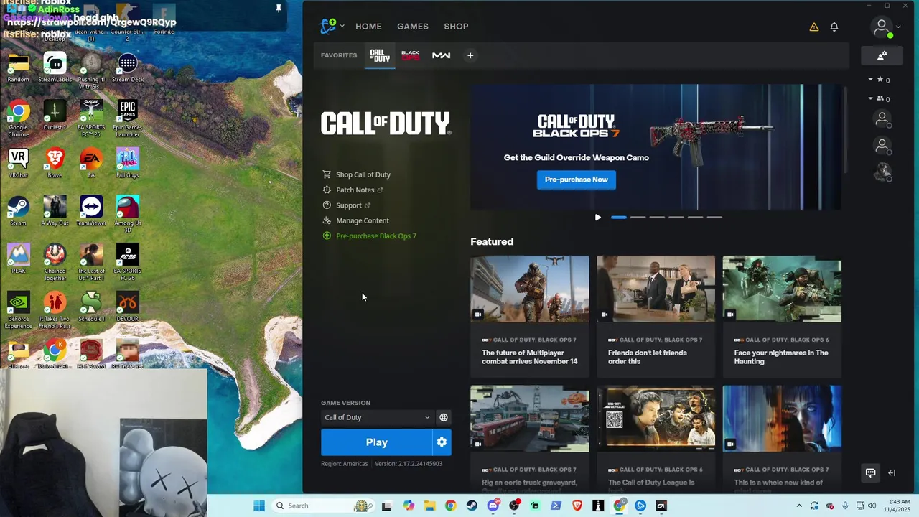Click the yellow warning alert icon
The image size is (919, 517).
point(814,27)
